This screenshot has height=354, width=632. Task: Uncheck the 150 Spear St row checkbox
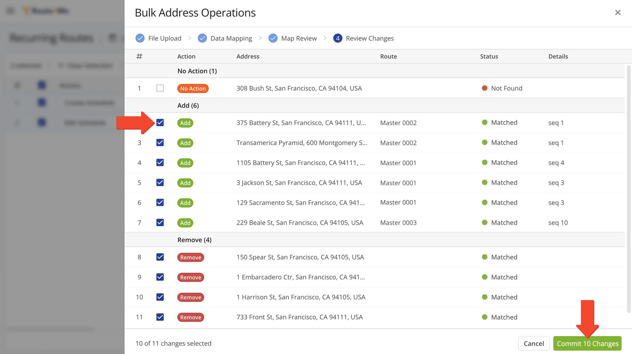160,257
